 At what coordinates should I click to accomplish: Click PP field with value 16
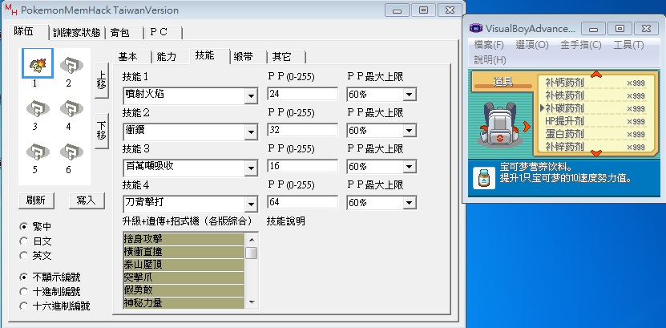point(302,166)
